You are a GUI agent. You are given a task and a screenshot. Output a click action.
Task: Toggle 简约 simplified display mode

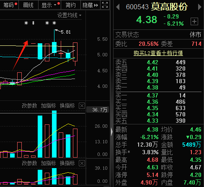point(71,5)
